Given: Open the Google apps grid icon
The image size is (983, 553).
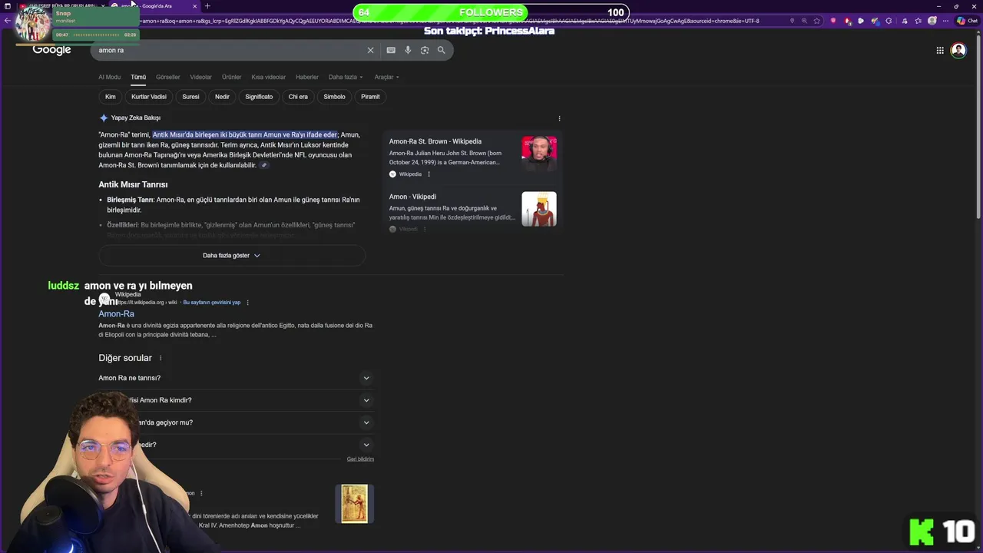Looking at the screenshot, I should click(940, 50).
